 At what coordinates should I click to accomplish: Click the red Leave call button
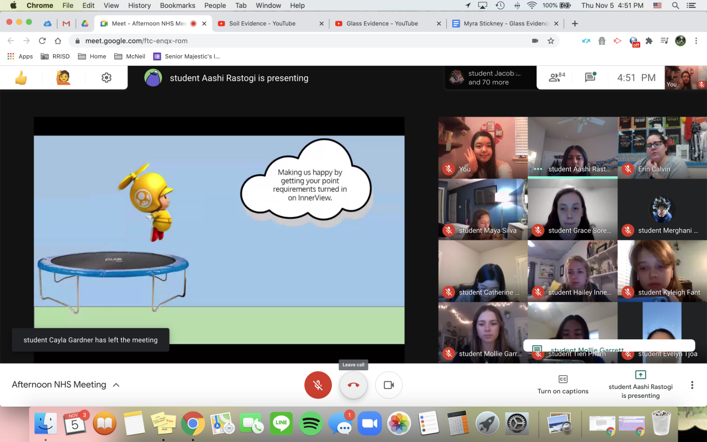tap(353, 385)
